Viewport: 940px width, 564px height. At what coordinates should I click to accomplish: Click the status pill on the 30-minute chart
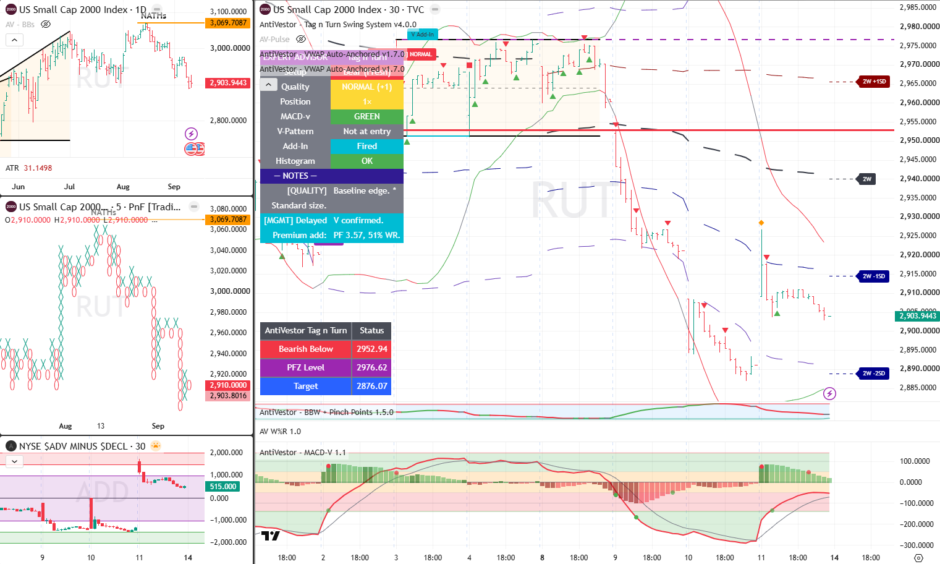click(x=435, y=9)
